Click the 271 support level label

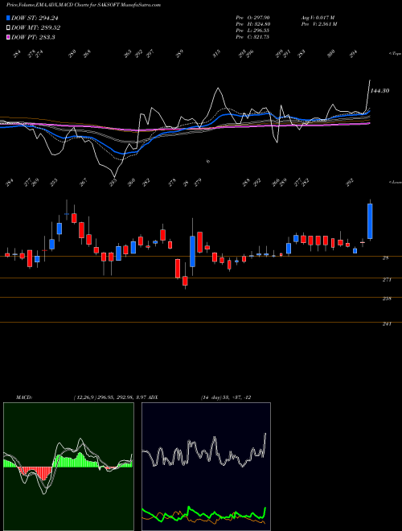pos(387,280)
